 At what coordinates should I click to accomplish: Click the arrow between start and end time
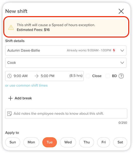click(x=37, y=76)
